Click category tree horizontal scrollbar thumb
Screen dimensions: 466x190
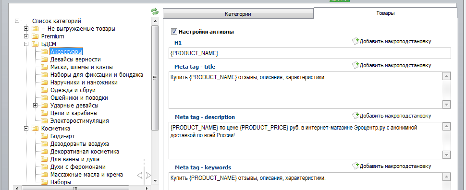coord(75,188)
